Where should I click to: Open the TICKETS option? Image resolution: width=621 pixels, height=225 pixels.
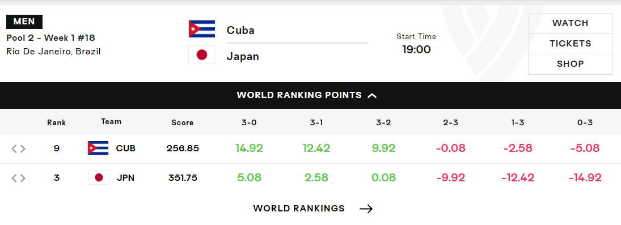(571, 44)
